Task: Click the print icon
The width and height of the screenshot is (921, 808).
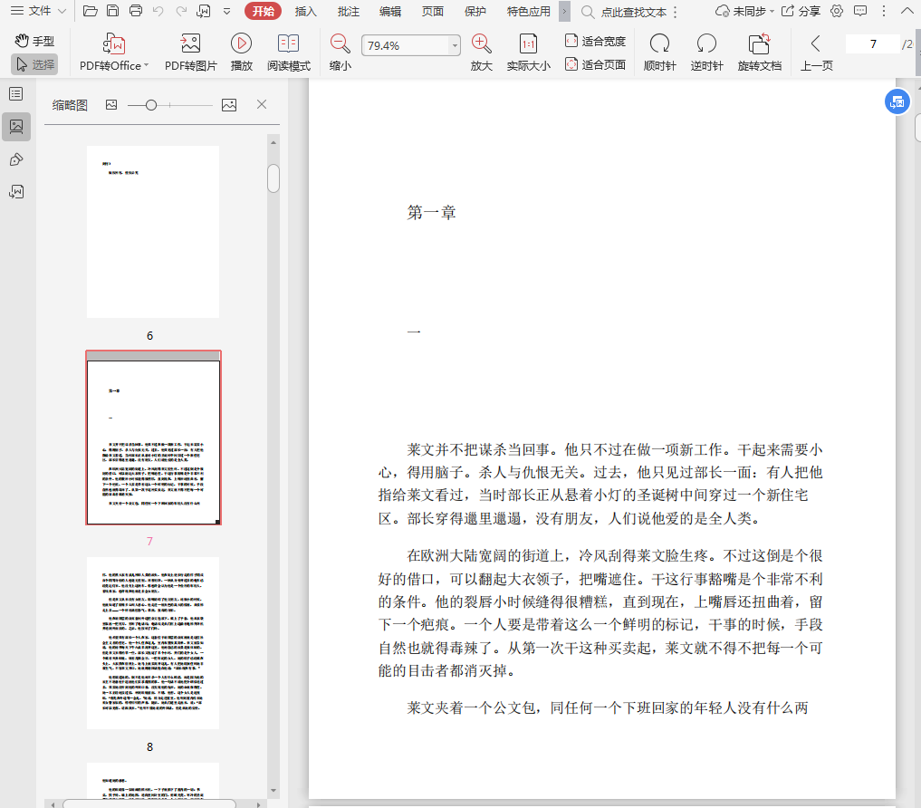Action: click(x=136, y=11)
